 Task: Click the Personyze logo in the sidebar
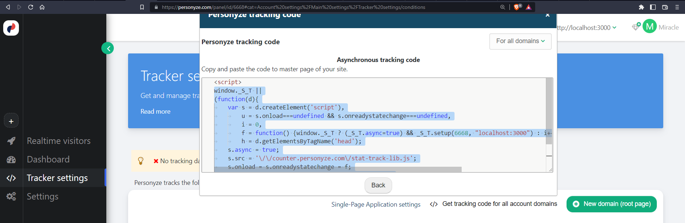point(11,28)
